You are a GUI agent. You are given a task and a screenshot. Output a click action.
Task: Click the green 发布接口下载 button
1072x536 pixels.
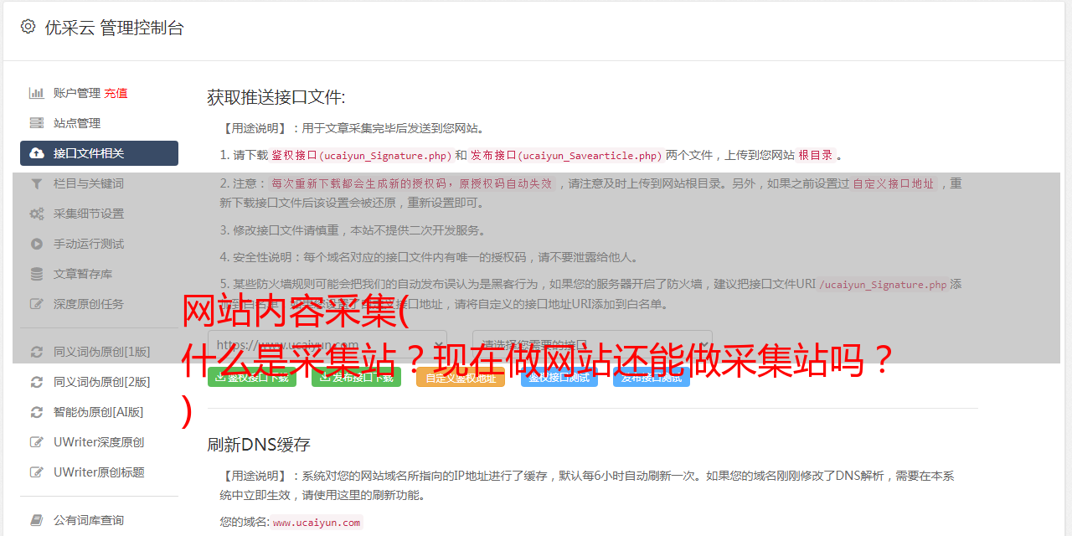[x=356, y=378]
